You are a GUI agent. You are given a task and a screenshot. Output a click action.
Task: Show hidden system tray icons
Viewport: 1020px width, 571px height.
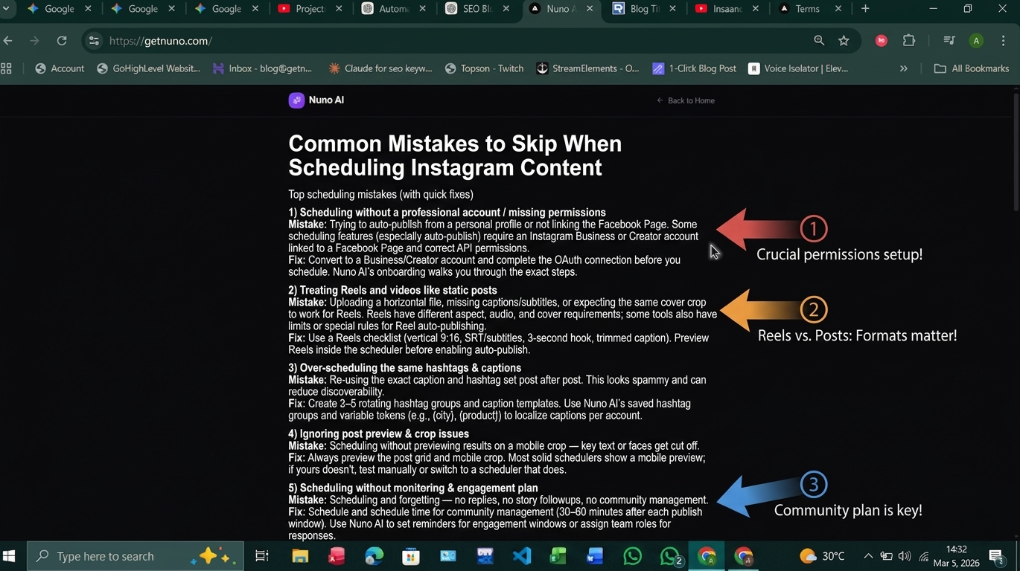pos(868,556)
